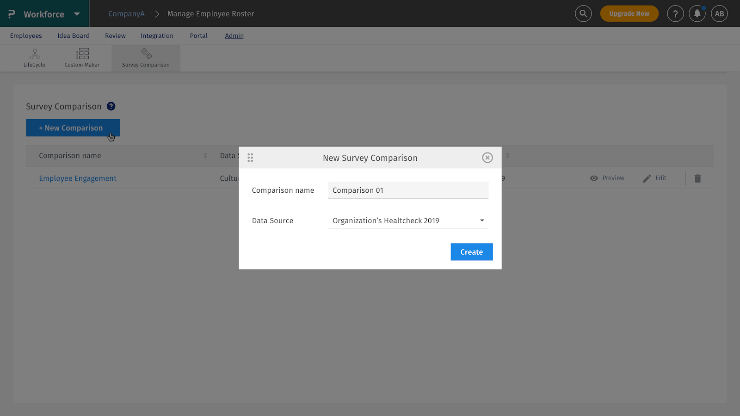Open search using the magnifier icon
The image size is (740, 416).
point(583,13)
